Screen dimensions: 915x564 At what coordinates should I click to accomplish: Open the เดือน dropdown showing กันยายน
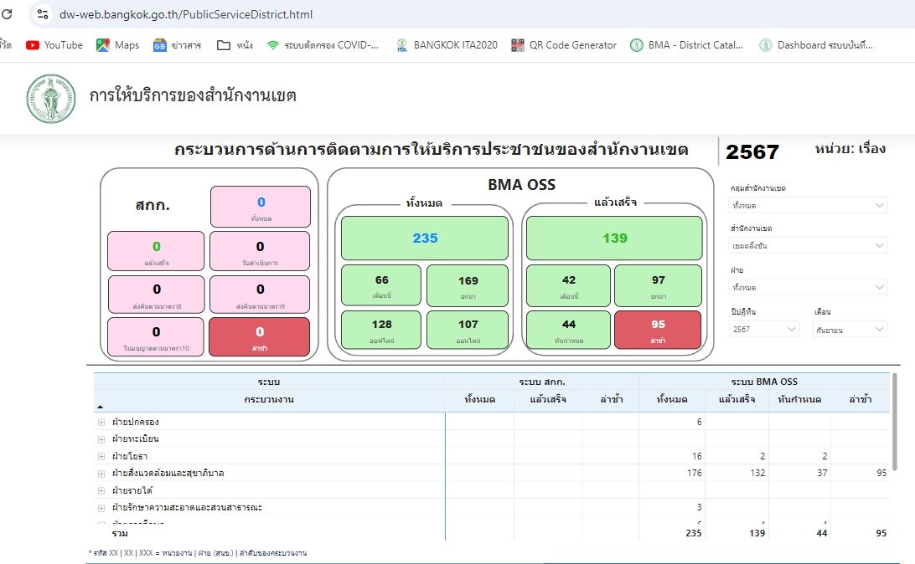(x=850, y=330)
